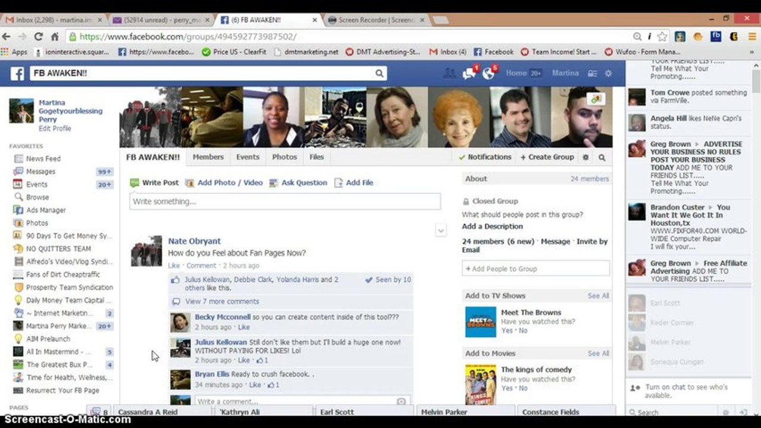
Task: Click camera icon in comment box
Action: click(x=401, y=402)
